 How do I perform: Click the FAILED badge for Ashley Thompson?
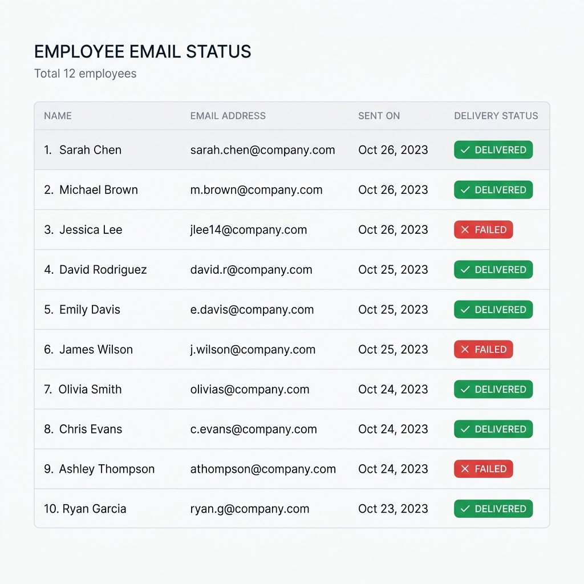click(483, 469)
